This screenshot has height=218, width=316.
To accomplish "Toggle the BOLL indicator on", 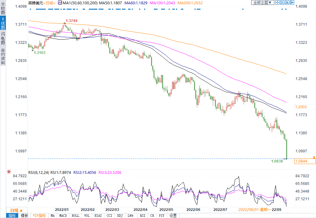I will (x=75, y=216).
